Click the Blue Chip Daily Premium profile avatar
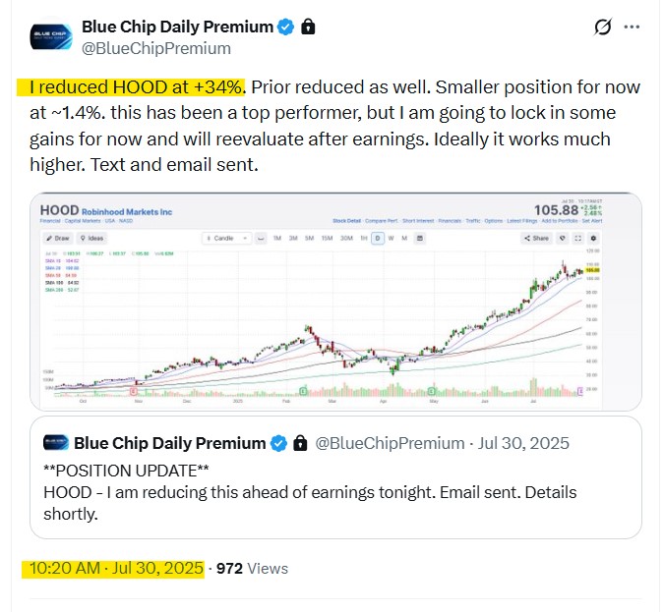Image resolution: width=664 pixels, height=612 pixels. 50,36
